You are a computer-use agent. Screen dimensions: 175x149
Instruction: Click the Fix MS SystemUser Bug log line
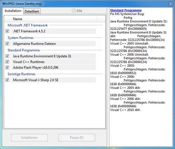(127, 14)
